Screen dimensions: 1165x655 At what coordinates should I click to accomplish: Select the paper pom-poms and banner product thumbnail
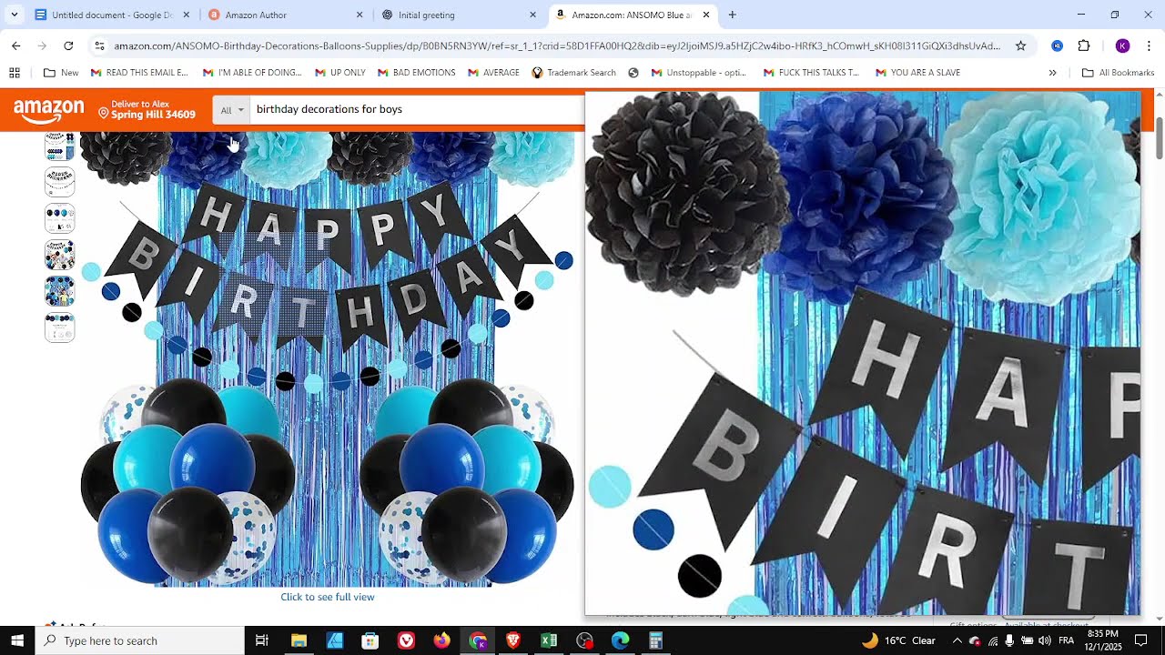60,146
